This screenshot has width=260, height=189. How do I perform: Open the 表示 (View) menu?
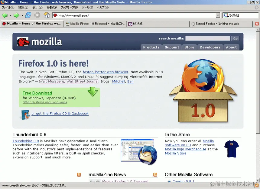point(37,7)
